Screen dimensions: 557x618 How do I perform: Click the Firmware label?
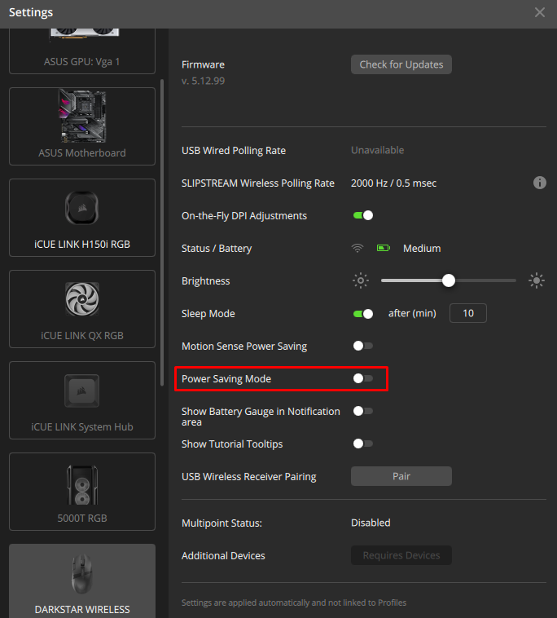(x=203, y=64)
